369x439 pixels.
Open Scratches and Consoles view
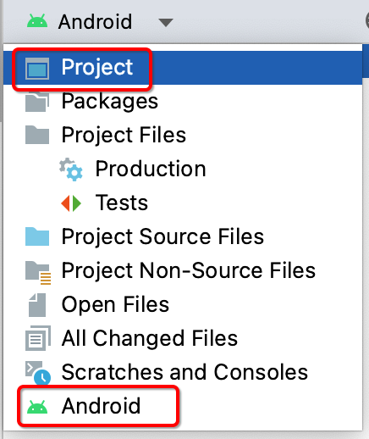click(183, 372)
